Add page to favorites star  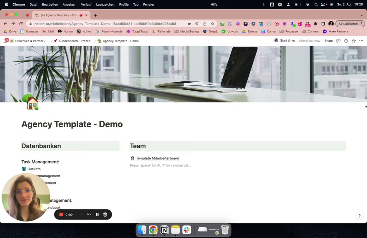(354, 41)
